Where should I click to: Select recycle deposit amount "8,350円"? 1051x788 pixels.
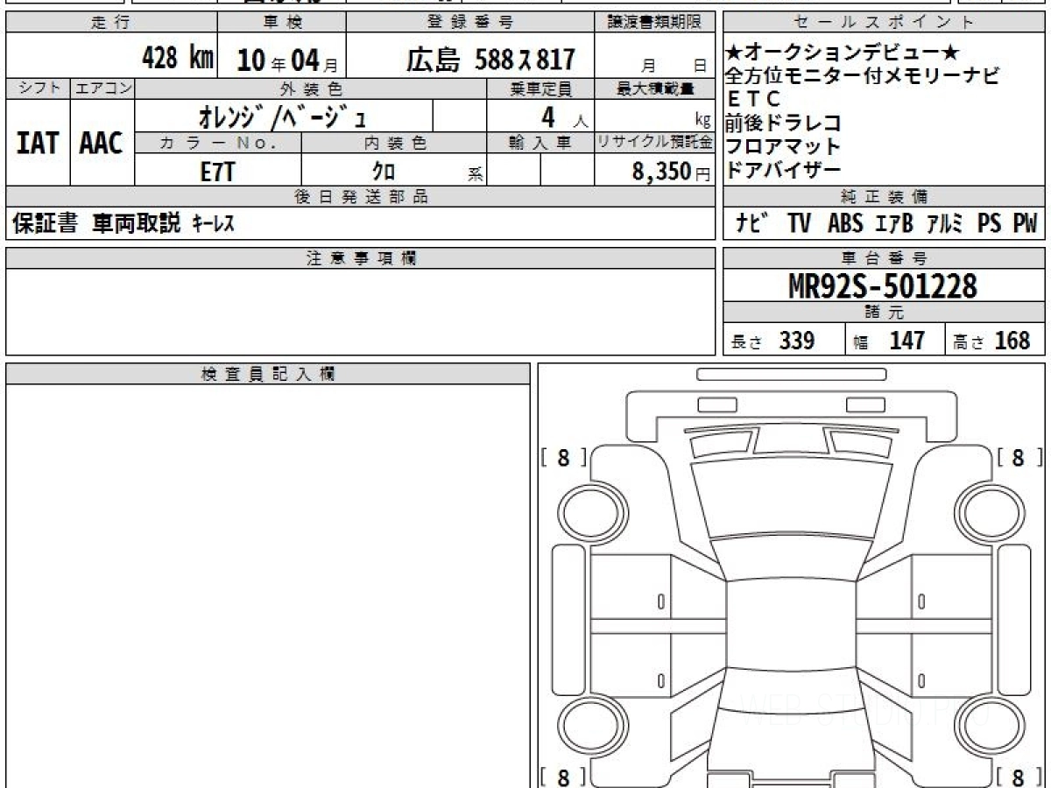coord(672,172)
